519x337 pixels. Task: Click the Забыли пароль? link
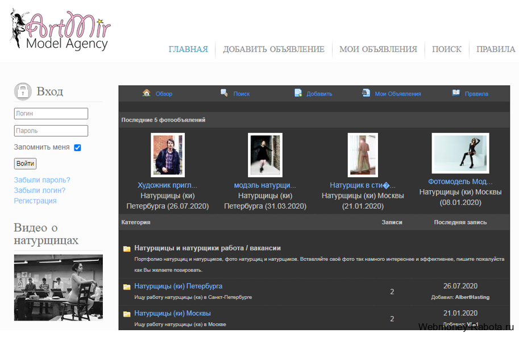tap(42, 180)
